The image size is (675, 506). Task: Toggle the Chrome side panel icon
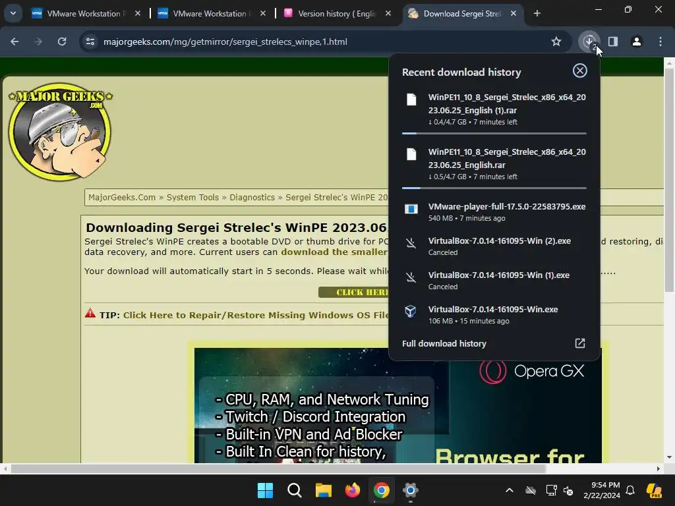tap(612, 42)
